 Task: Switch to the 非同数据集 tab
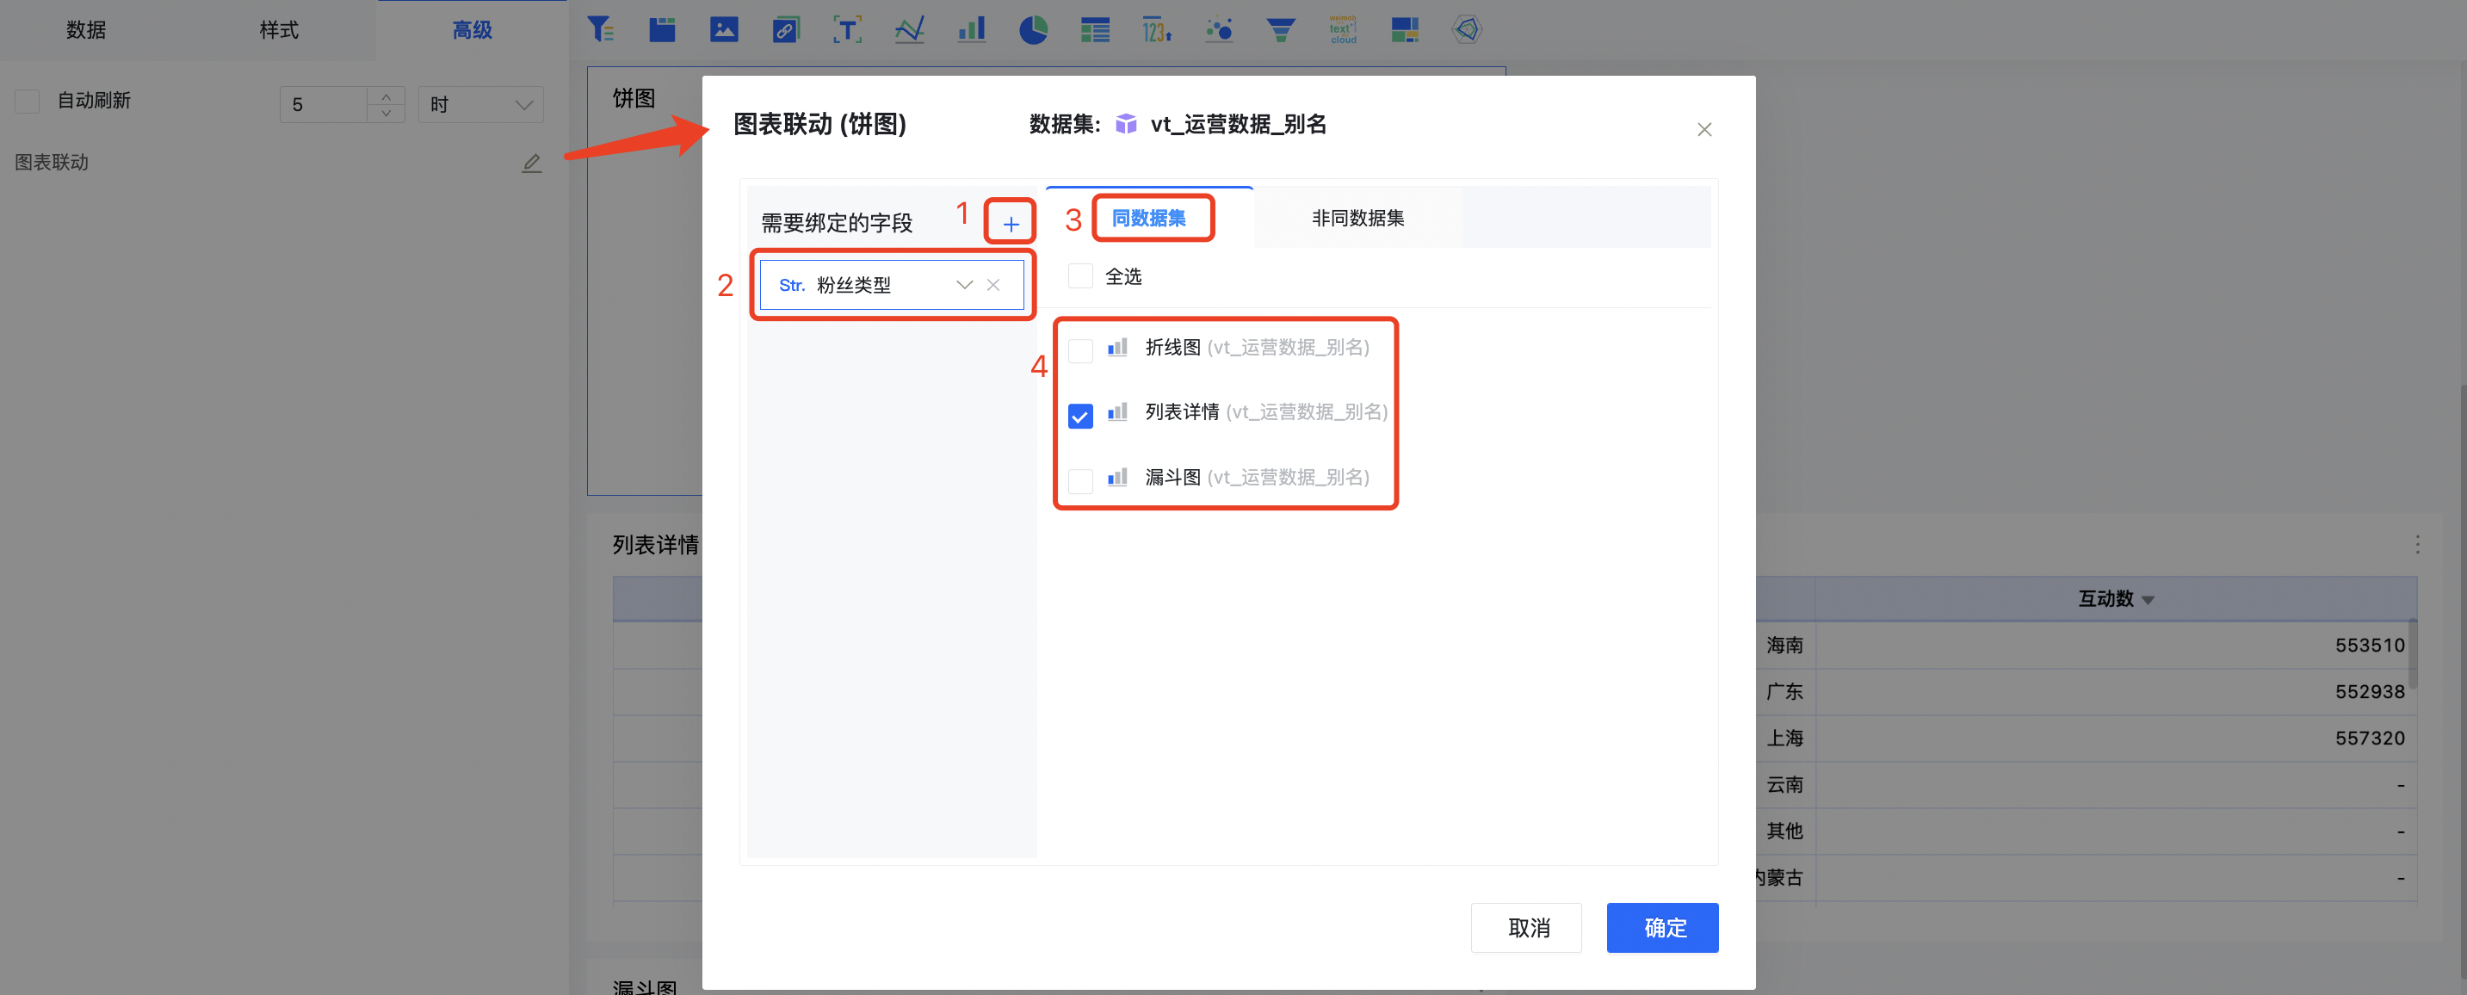(1357, 218)
